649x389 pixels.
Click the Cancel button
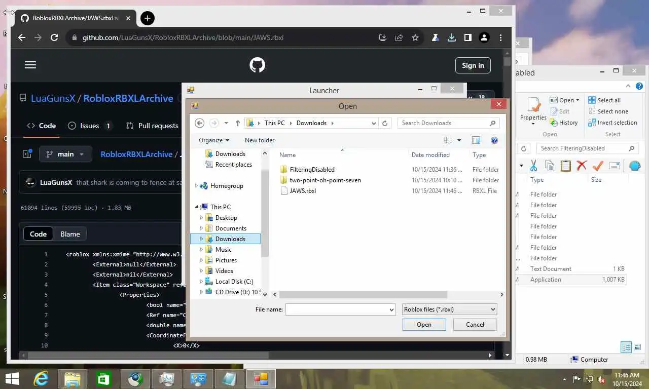click(x=475, y=325)
